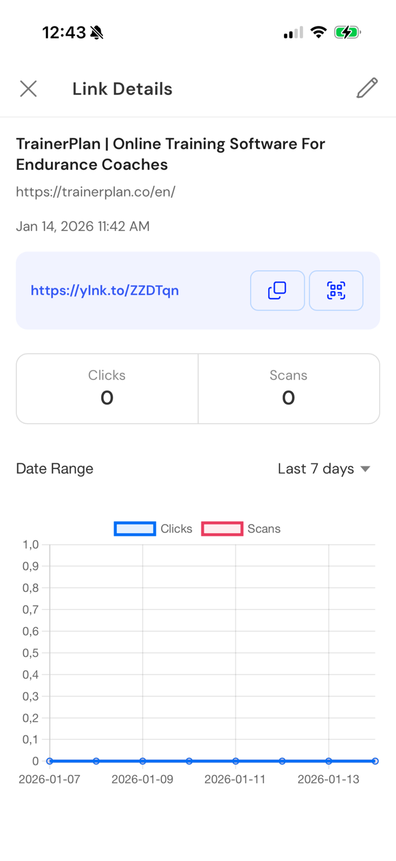
Task: Tap the chart data point for 2026-01-11
Action: (x=235, y=761)
